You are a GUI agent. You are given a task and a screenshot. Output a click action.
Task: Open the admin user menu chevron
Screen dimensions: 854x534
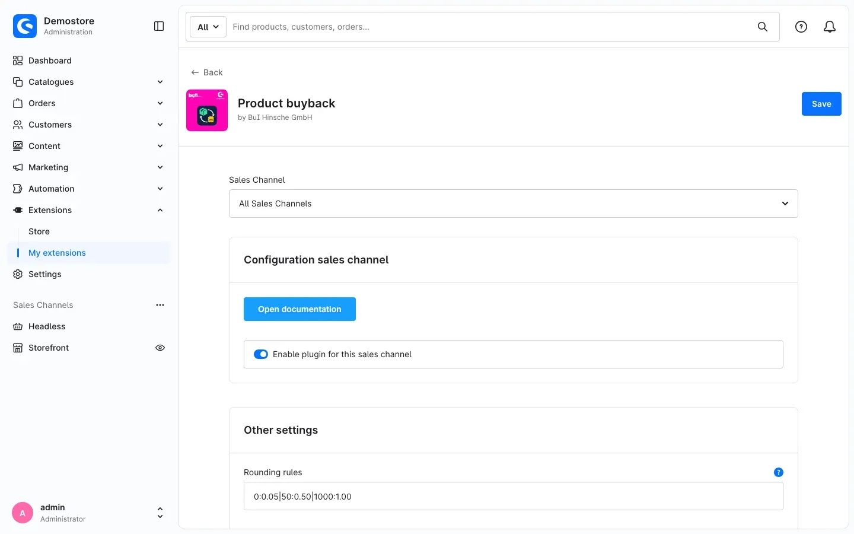click(x=160, y=513)
